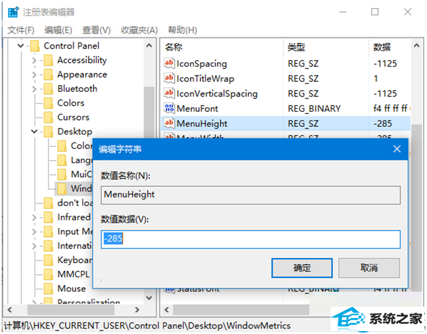Viewport: 427px width, 334px height.
Task: Click the Registry Editor app icon in title bar
Action: [x=13, y=12]
